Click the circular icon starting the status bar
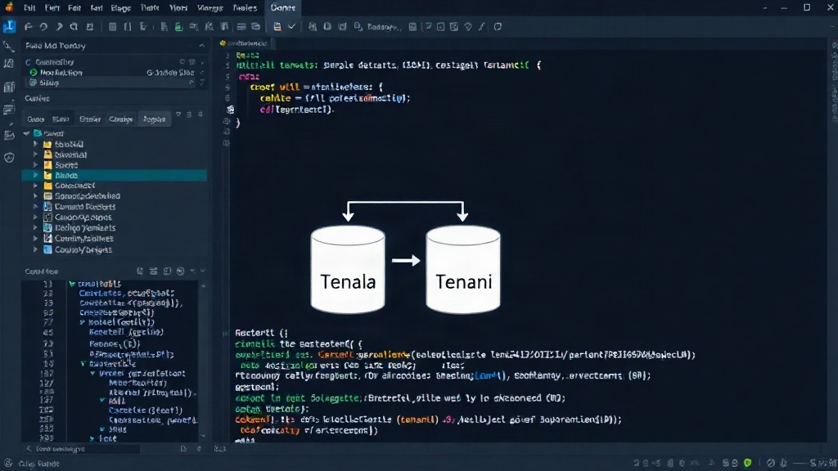Image resolution: width=838 pixels, height=471 pixels. click(x=8, y=464)
